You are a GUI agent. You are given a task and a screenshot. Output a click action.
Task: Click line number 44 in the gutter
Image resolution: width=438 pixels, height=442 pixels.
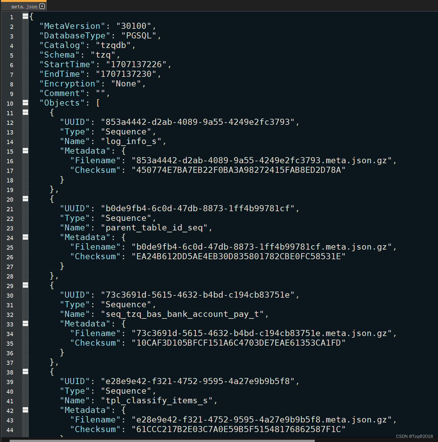coord(10,430)
